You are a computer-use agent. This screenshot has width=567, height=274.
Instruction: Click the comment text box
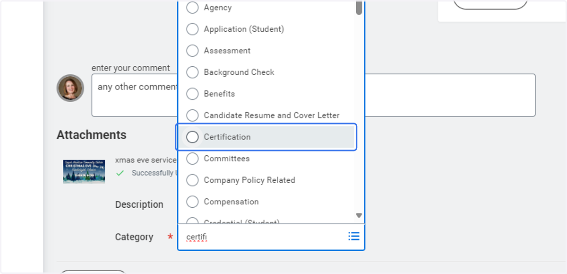313,95
